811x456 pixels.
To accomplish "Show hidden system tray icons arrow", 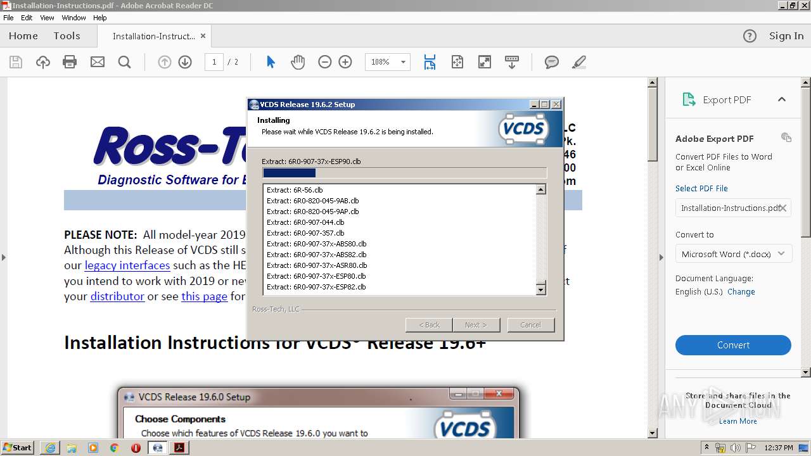I will click(706, 448).
